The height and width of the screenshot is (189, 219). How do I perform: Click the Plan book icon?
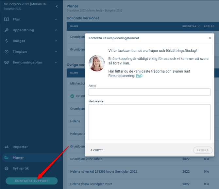pyautogui.click(x=7, y=19)
